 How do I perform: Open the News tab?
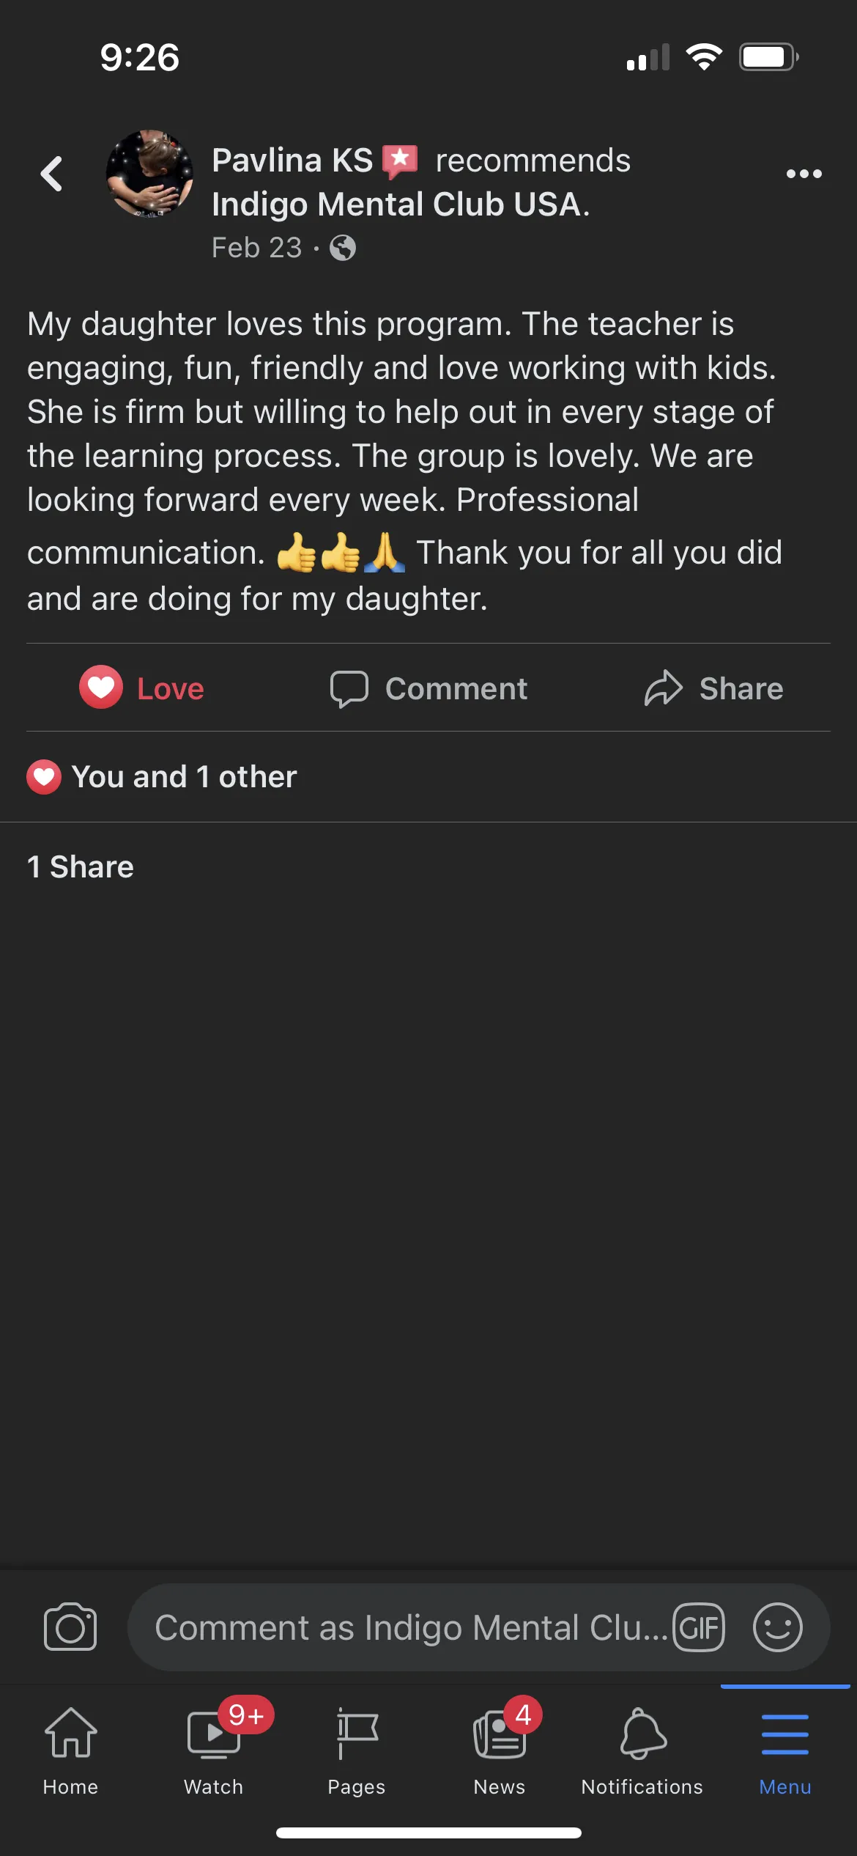[x=500, y=1751]
